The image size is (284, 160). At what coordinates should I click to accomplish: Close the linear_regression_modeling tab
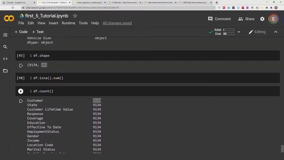coord(105,3)
